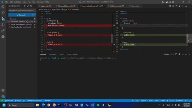Kill terminal with trash icon
This screenshot has width=192, height=108.
[x=179, y=54]
